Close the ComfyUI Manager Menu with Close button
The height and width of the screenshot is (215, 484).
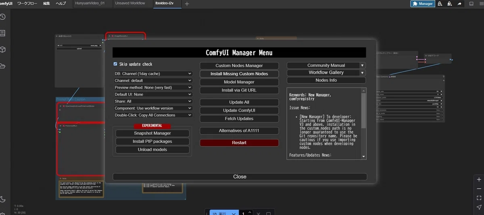click(240, 177)
